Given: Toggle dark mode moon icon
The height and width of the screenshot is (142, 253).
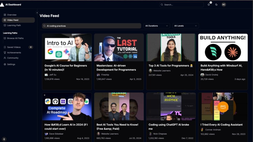Looking at the screenshot, I should [x=216, y=5].
